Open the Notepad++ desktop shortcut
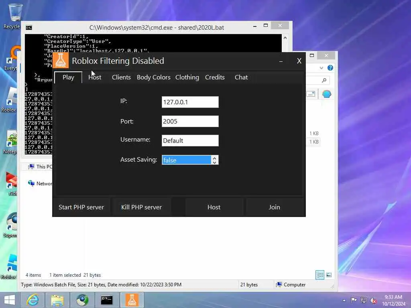 point(10,142)
